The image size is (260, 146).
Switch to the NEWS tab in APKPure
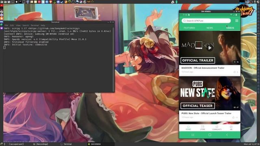[x=210, y=28]
